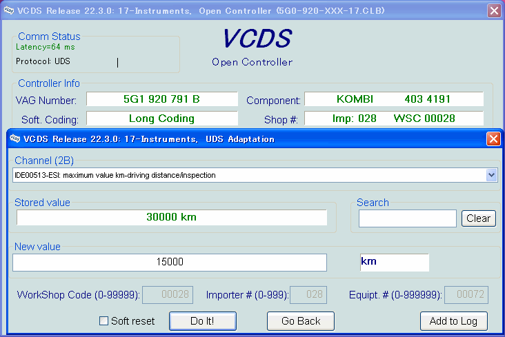Open the Channel selection dropdown arrow
505x337 pixels.
point(491,175)
